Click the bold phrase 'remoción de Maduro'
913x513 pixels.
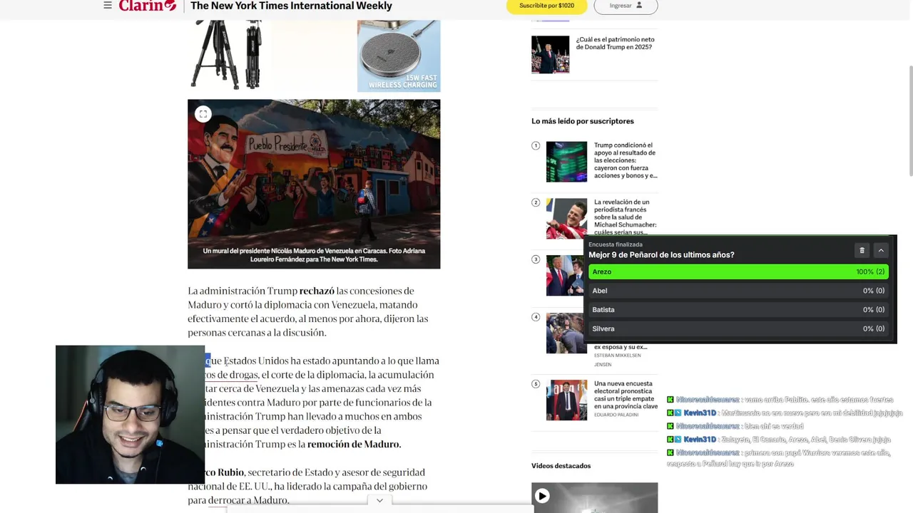pos(354,444)
